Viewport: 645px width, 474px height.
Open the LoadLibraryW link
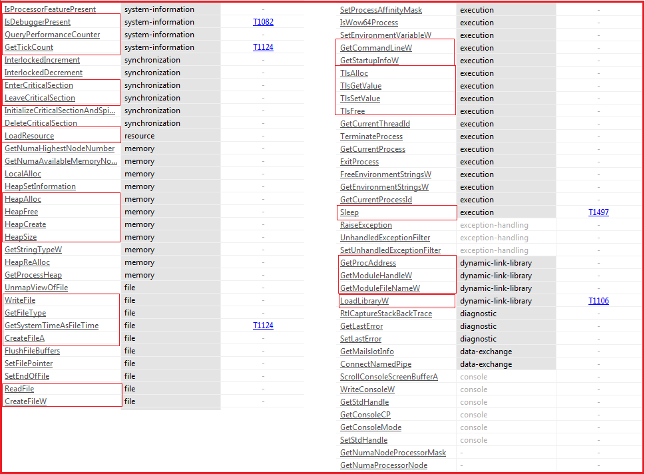pos(365,301)
